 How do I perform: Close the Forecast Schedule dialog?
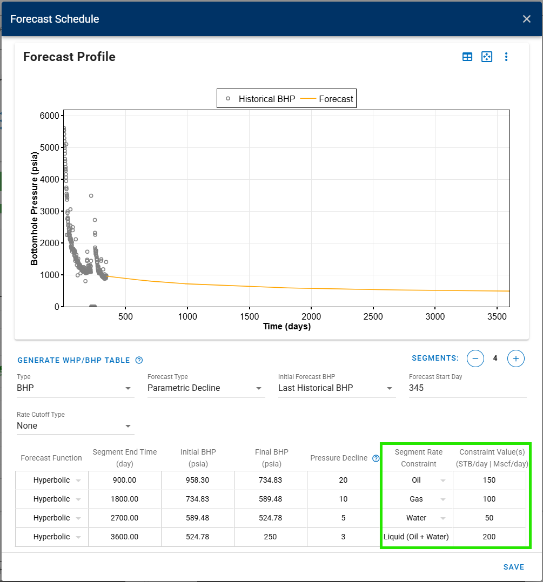pos(527,19)
